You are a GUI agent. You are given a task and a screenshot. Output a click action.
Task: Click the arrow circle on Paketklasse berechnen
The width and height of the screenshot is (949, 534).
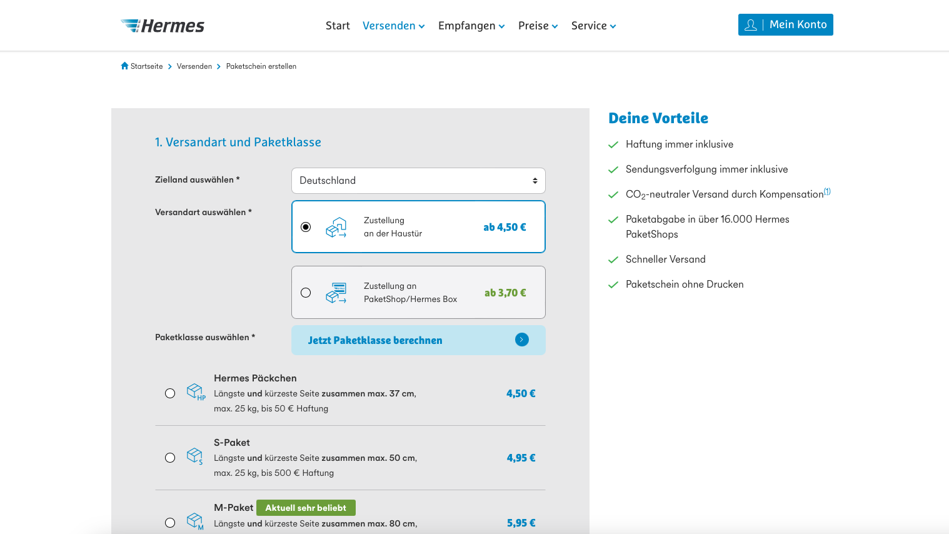point(521,340)
